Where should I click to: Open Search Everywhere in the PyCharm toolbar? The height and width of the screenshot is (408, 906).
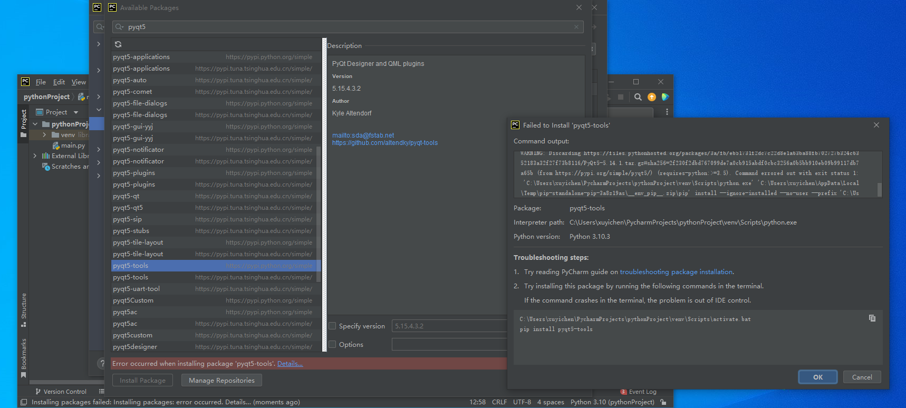tap(638, 97)
